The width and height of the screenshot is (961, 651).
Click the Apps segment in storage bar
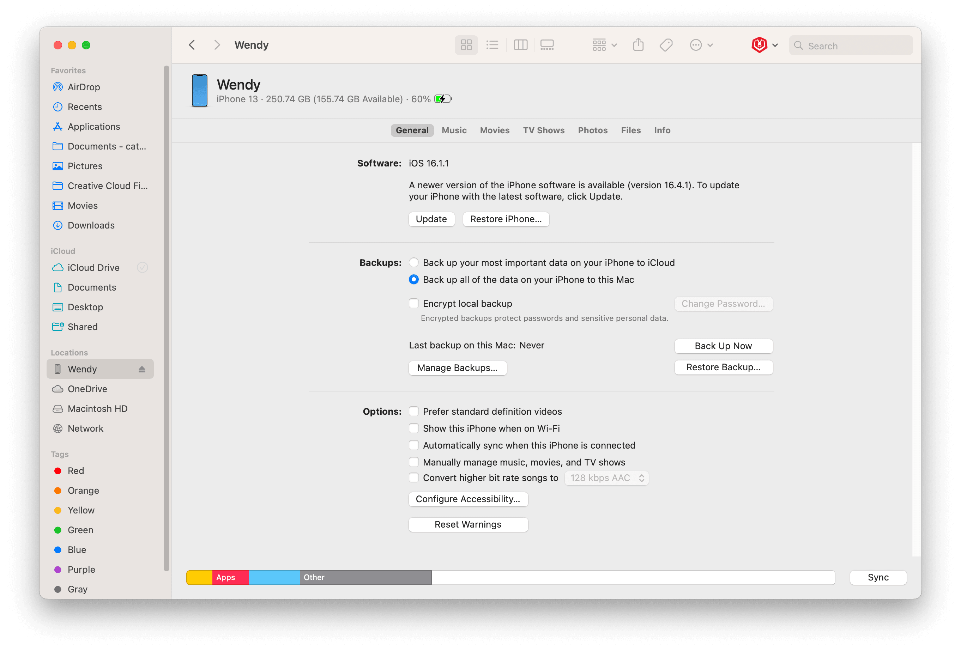(x=230, y=577)
